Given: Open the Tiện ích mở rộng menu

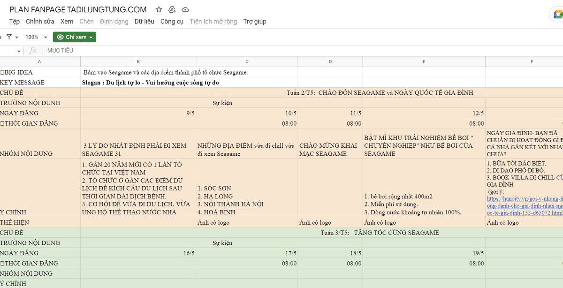Looking at the screenshot, I should pos(213,22).
